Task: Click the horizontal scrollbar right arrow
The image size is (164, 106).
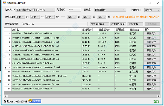Action: pos(159,96)
